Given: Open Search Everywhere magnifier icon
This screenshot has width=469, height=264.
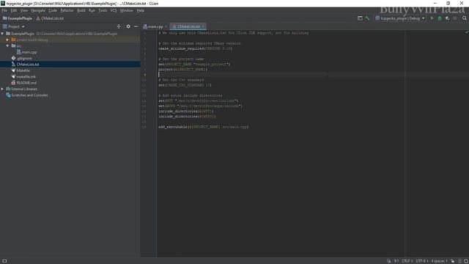Looking at the screenshot, I should pyautogui.click(x=465, y=18).
